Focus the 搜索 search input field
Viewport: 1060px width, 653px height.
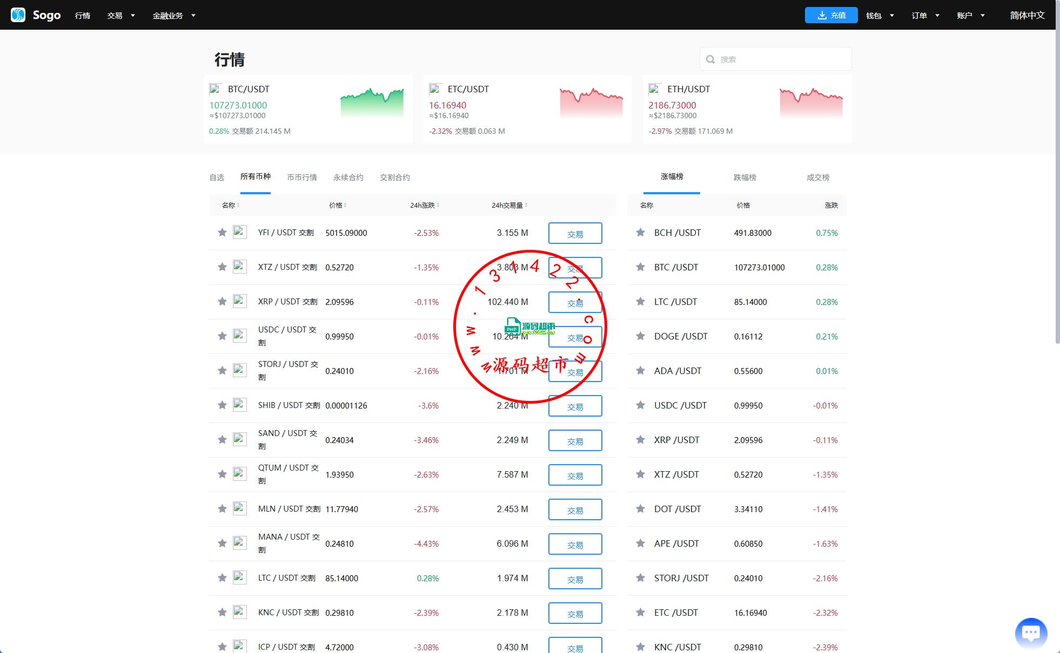tap(782, 59)
